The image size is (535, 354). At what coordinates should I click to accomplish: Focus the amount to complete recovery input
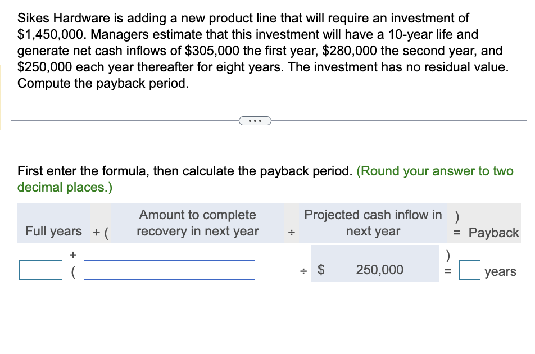coord(169,270)
